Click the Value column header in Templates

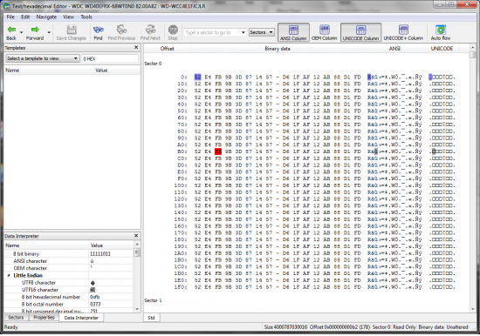tap(117, 71)
